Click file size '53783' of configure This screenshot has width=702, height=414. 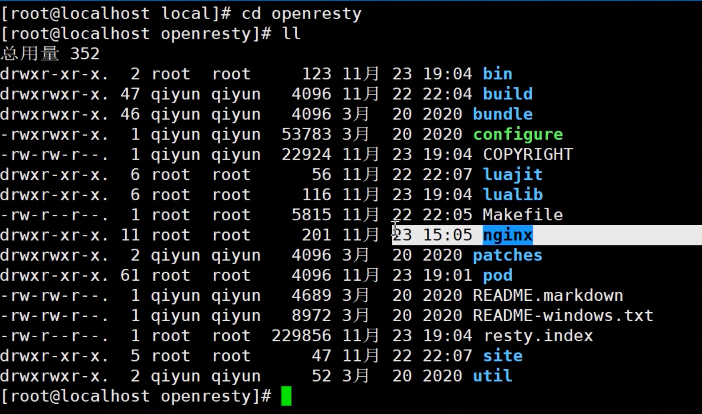[306, 134]
